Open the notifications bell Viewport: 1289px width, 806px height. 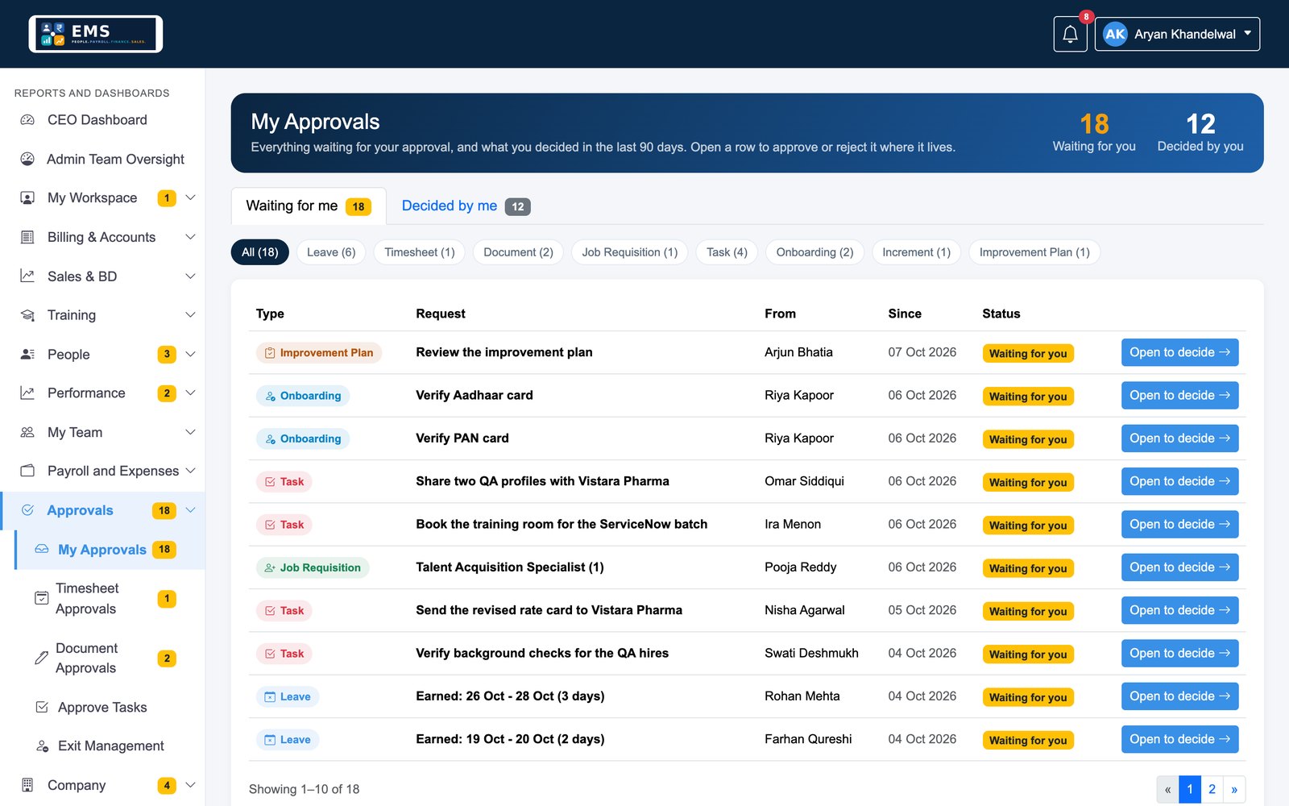(1070, 34)
